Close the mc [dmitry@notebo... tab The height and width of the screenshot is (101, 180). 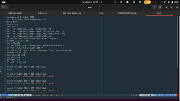coord(142,13)
